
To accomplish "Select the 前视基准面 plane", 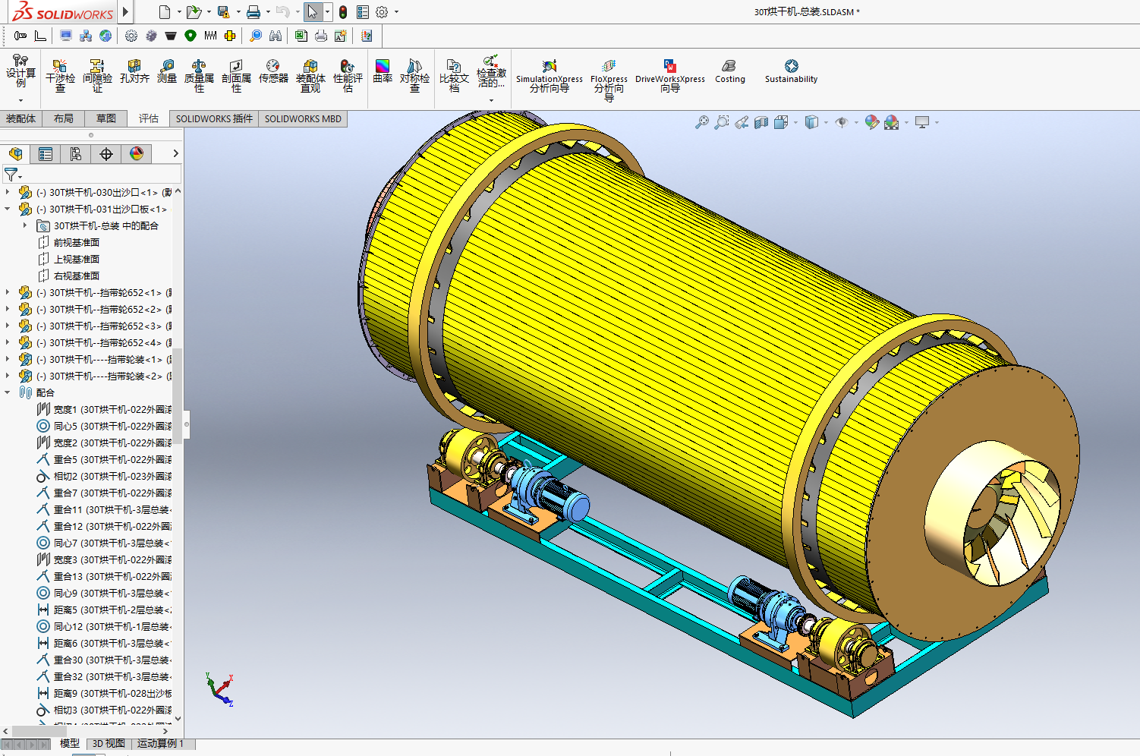I will tap(77, 242).
